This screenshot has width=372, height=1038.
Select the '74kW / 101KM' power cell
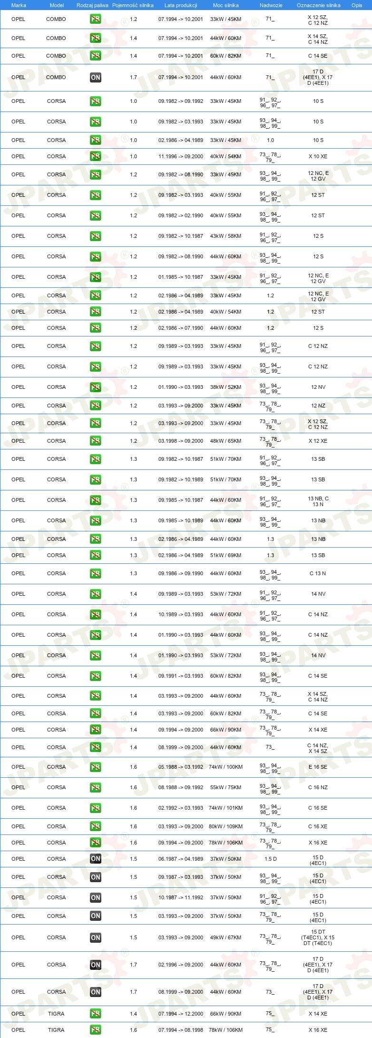coord(226,808)
